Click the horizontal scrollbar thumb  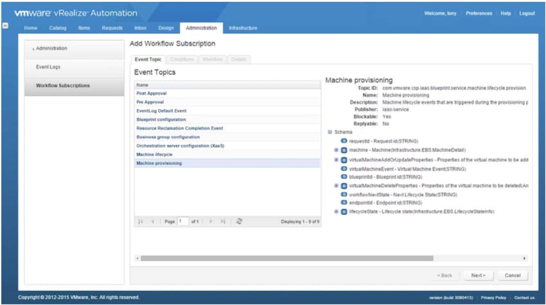point(287,258)
